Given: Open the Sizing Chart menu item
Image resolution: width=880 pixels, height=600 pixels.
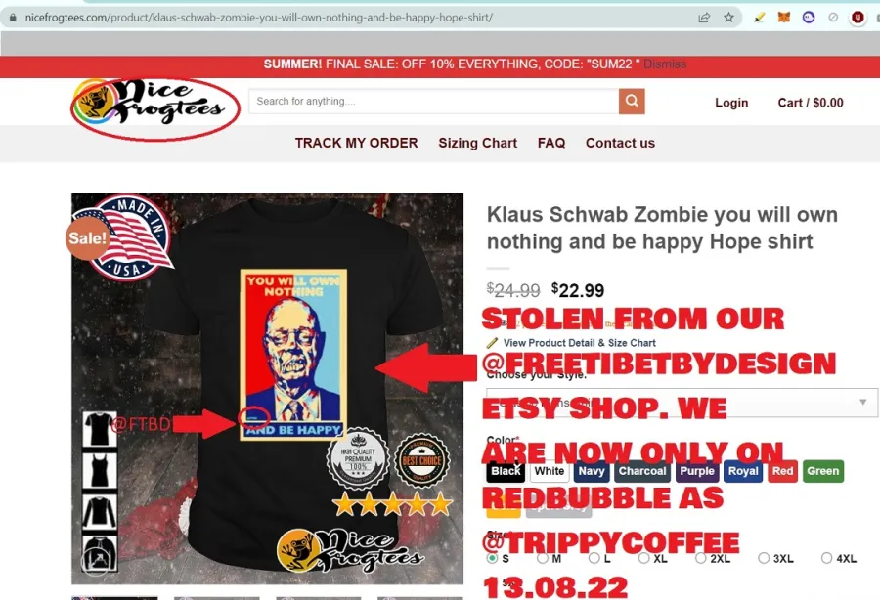Looking at the screenshot, I should pyautogui.click(x=477, y=143).
